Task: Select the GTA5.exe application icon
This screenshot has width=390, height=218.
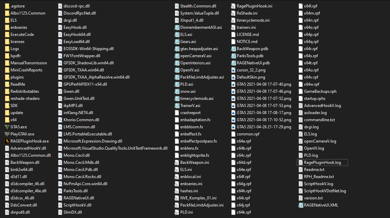Action: click(7, 127)
